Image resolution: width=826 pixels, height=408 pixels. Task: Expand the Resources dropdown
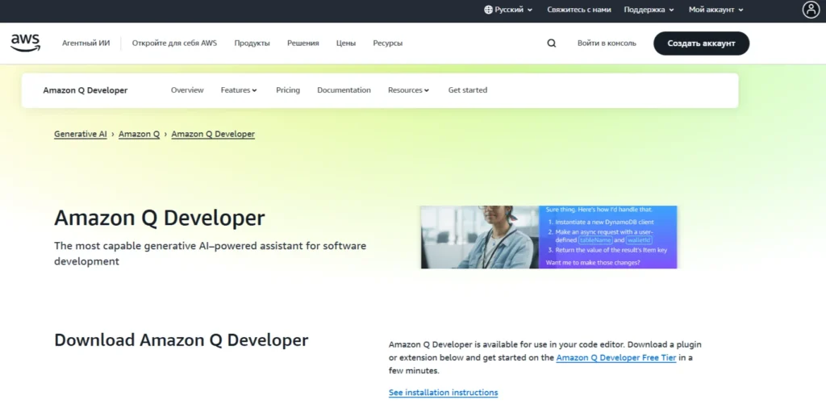click(408, 90)
